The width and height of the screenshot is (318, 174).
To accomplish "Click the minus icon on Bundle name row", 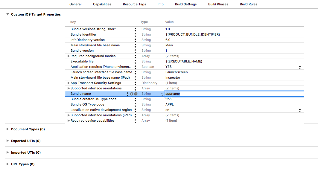I will 136,94.
